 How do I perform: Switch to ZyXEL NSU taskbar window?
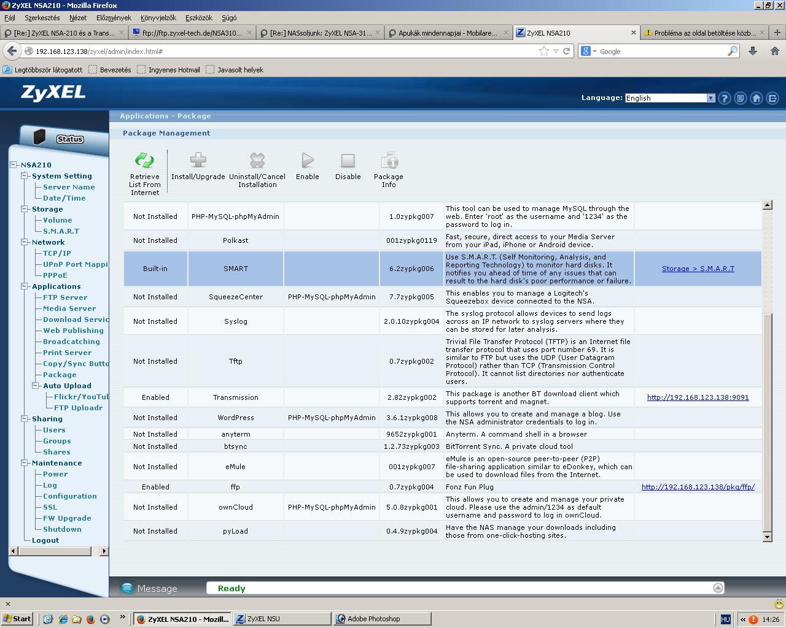(282, 619)
